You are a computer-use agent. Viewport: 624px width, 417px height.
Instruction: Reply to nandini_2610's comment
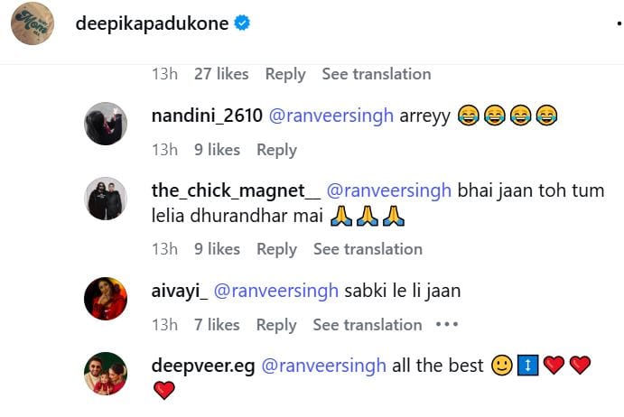point(276,150)
